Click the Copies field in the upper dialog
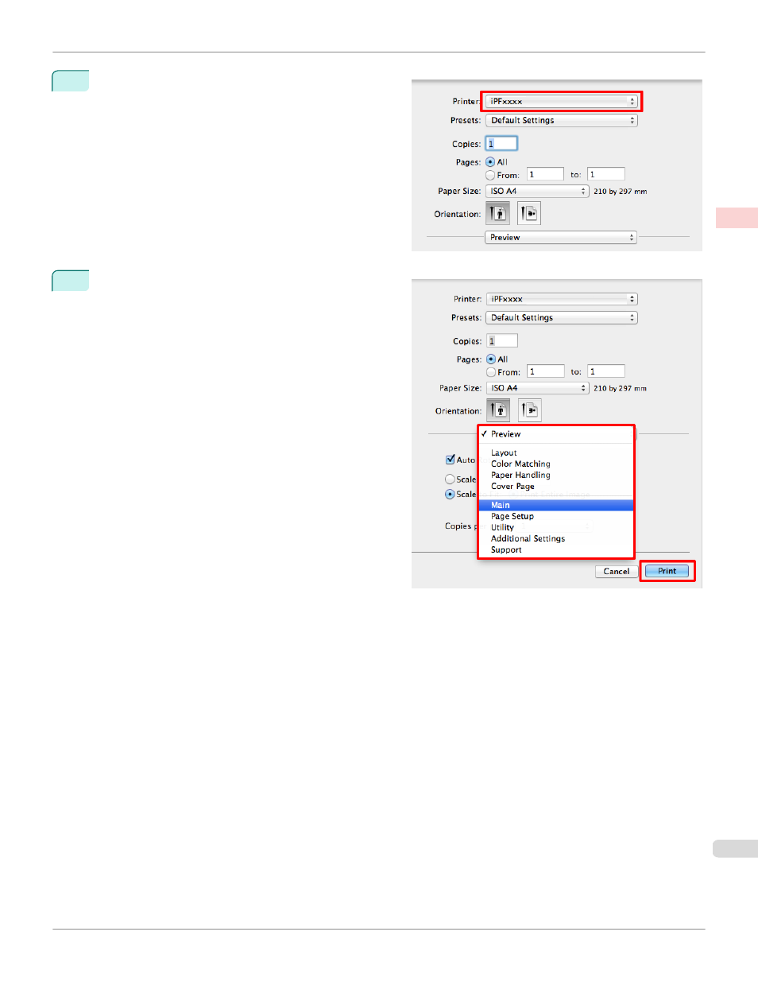Viewport: 758px width, 982px height. click(501, 143)
